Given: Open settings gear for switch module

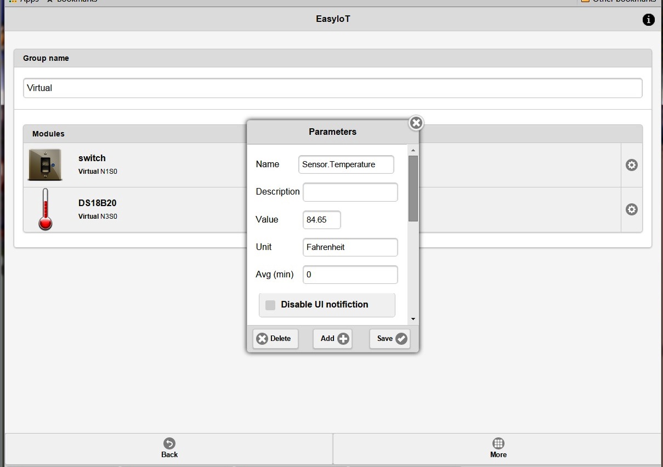Looking at the screenshot, I should point(632,165).
